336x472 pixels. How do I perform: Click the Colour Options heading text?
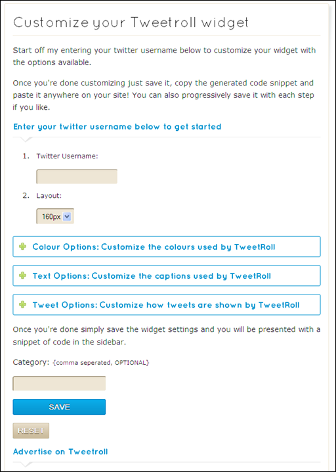coord(154,247)
